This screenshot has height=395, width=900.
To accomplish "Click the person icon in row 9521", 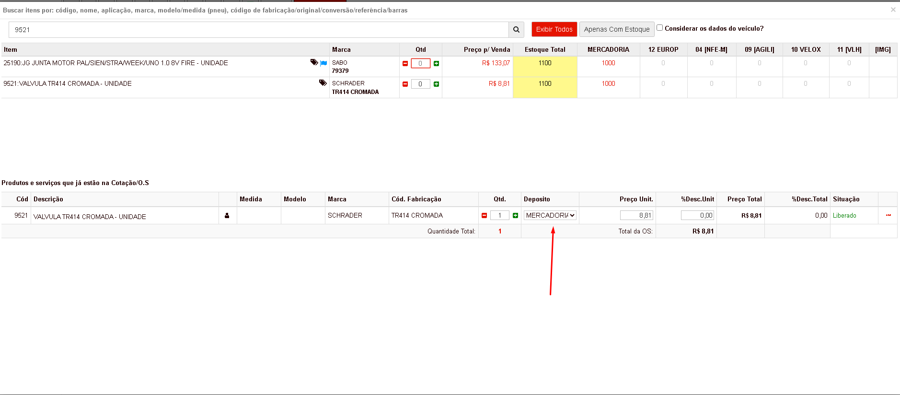I will pyautogui.click(x=227, y=216).
